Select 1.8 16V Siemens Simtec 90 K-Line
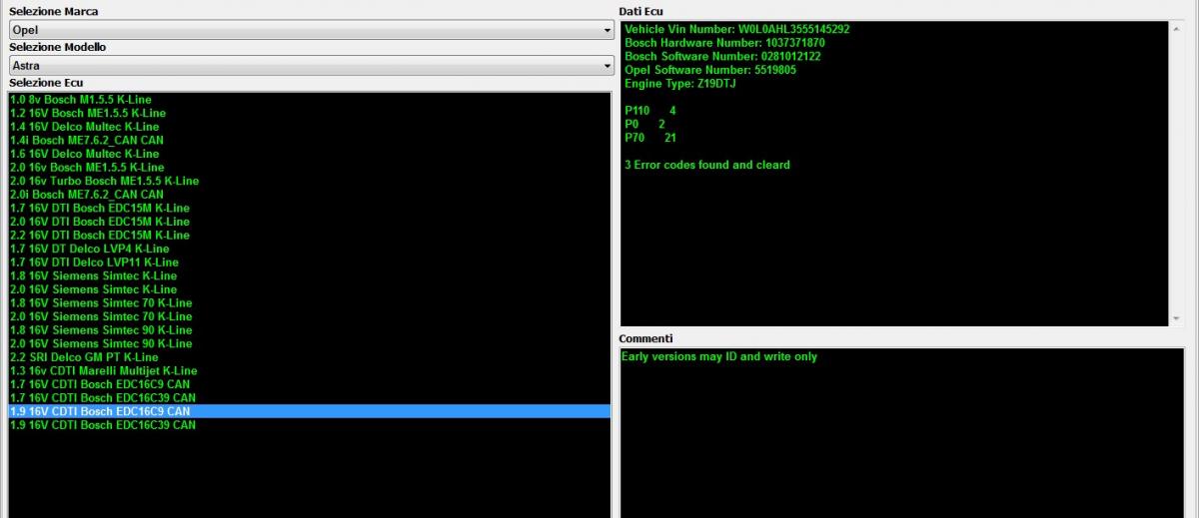Screen dimensions: 1199x518 [x=310, y=329]
